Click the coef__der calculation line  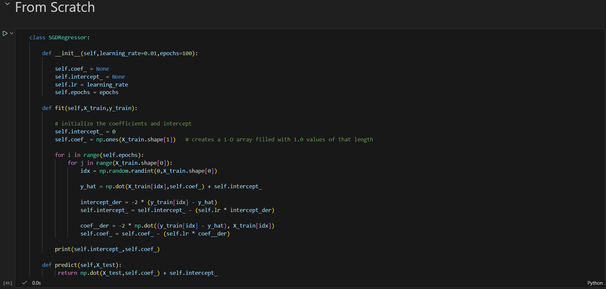point(177,226)
